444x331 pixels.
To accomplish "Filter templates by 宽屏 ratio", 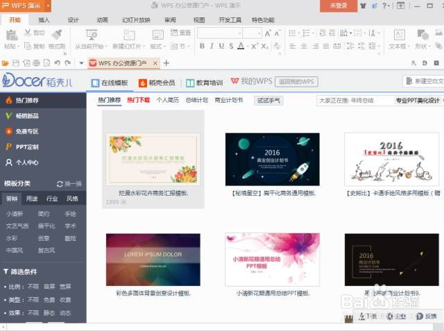I will tap(65, 287).
